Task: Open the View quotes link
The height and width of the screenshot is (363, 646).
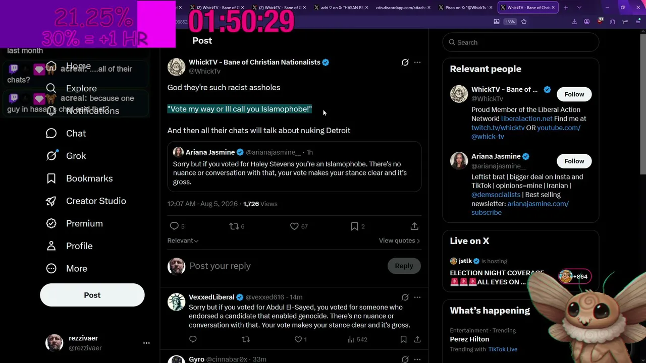Action: point(399,240)
